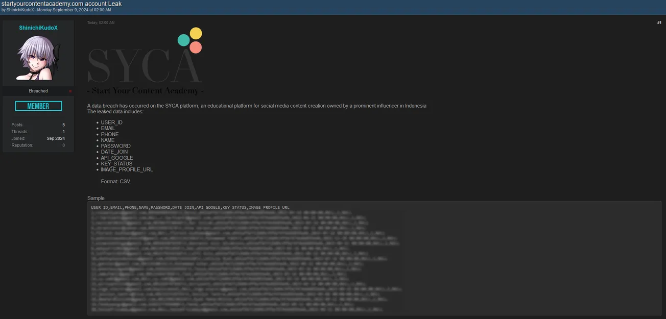Click the MEMBER rank badge
The image size is (666, 319).
(38, 106)
